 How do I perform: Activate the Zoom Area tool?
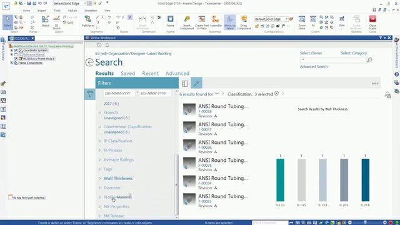[x=302, y=22]
